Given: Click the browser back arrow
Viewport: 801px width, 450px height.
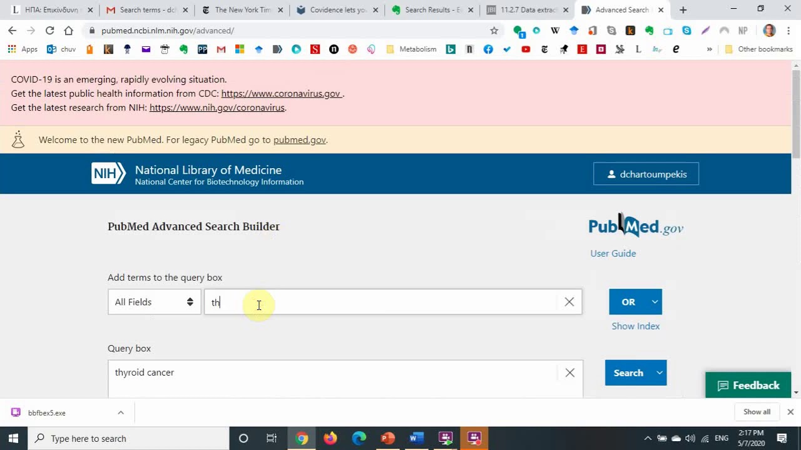Looking at the screenshot, I should (13, 31).
